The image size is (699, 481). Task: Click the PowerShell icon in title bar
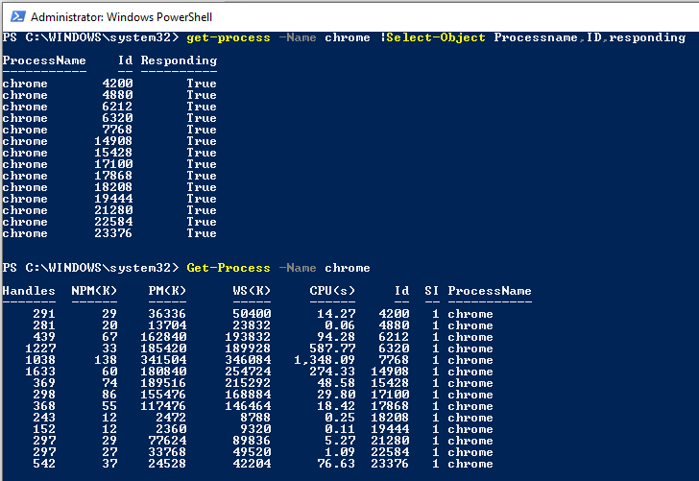coord(18,17)
